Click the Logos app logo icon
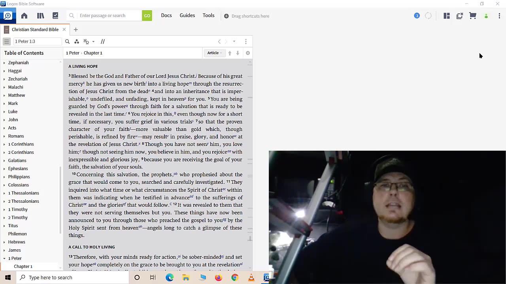This screenshot has height=284, width=506. tap(8, 16)
